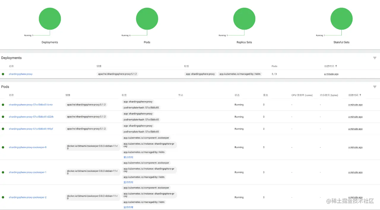Click Pods table 重启 column header
Image resolution: width=380 pixels, height=210 pixels.
pyautogui.click(x=265, y=95)
